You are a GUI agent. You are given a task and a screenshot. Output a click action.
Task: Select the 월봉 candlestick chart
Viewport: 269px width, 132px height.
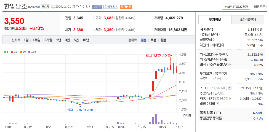pyautogui.click(x=163, y=40)
